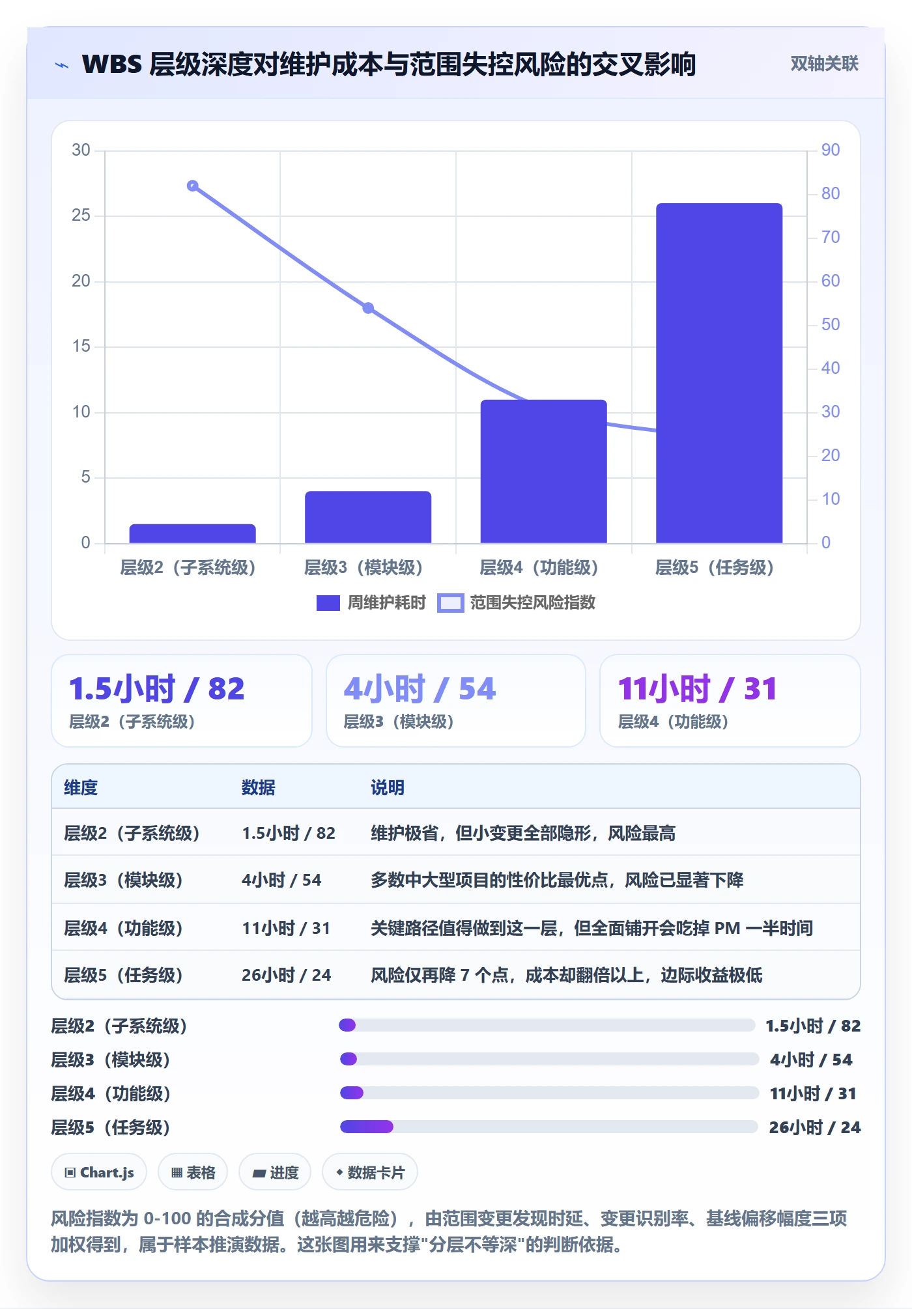This screenshot has height=1309, width=912.
Task: Click the 层级5（任务级） progress bar
Action: click(x=549, y=1127)
